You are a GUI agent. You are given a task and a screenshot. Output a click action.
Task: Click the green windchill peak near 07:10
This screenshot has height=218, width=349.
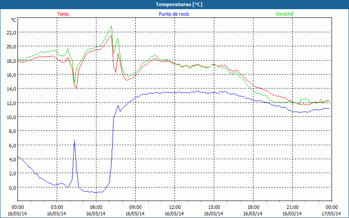(111, 26)
